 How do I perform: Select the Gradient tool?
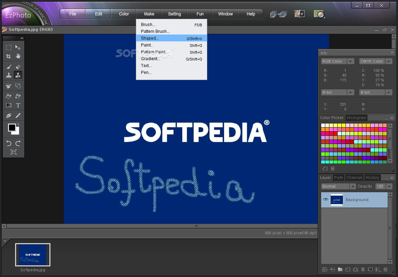point(9,105)
